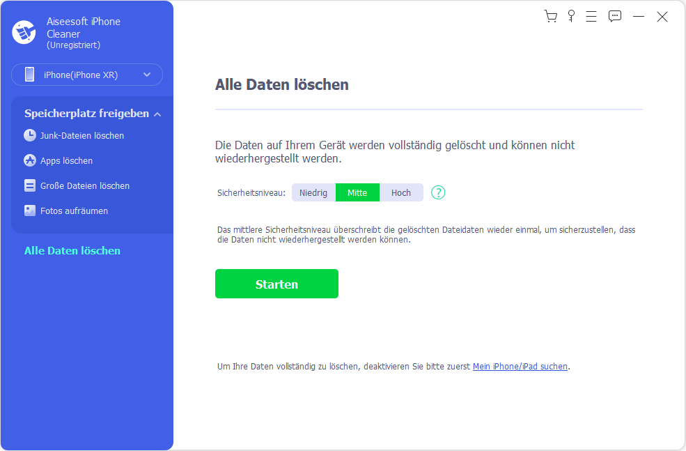This screenshot has width=686, height=451.
Task: Click the clock icon for Junk-Dateien
Action: tap(30, 135)
